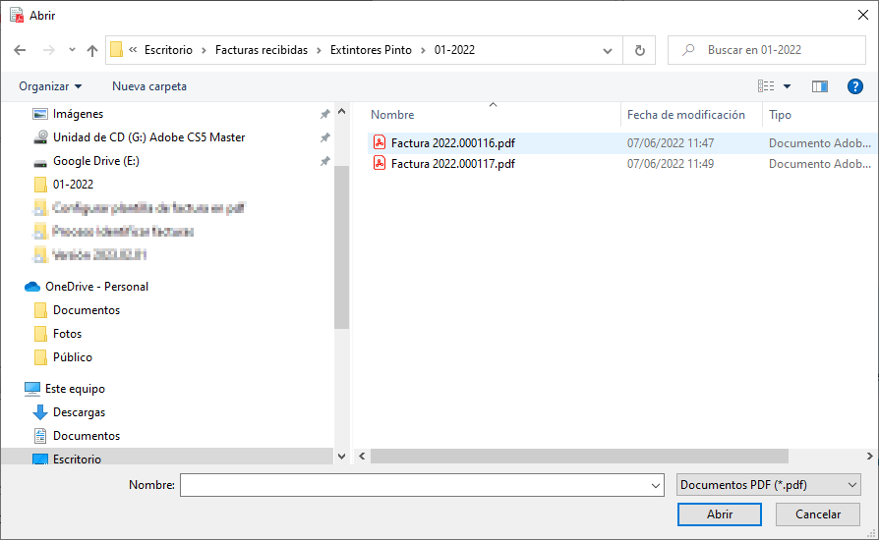Viewport: 879px width, 540px height.
Task: Click date 07/06/2022 11:47
Action: [x=671, y=143]
